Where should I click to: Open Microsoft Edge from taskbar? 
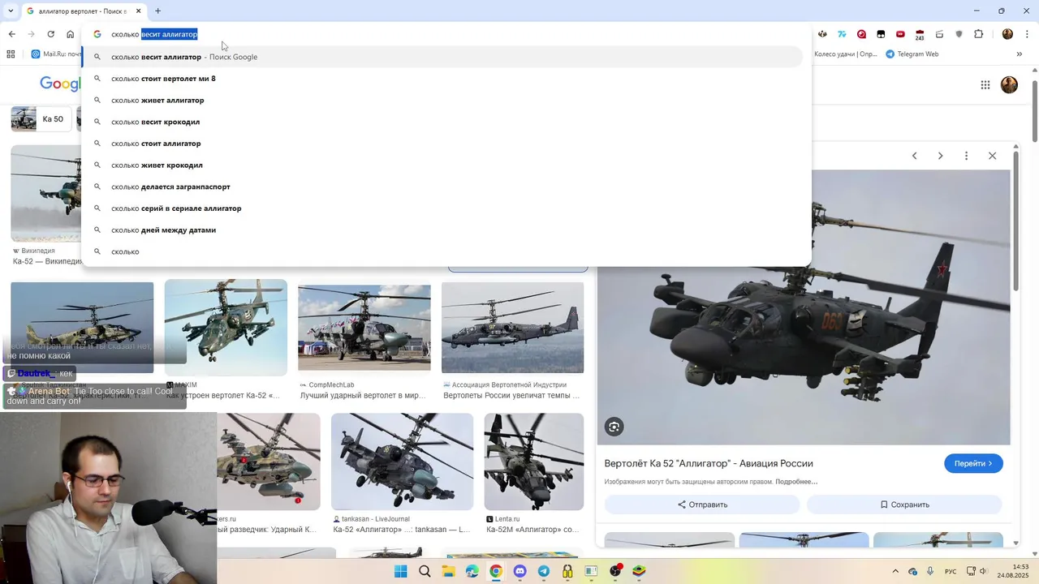[x=472, y=571]
